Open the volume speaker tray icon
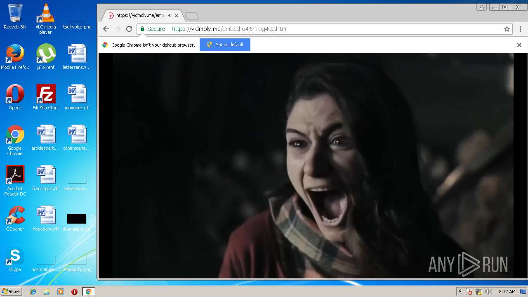528x297 pixels. (x=489, y=292)
